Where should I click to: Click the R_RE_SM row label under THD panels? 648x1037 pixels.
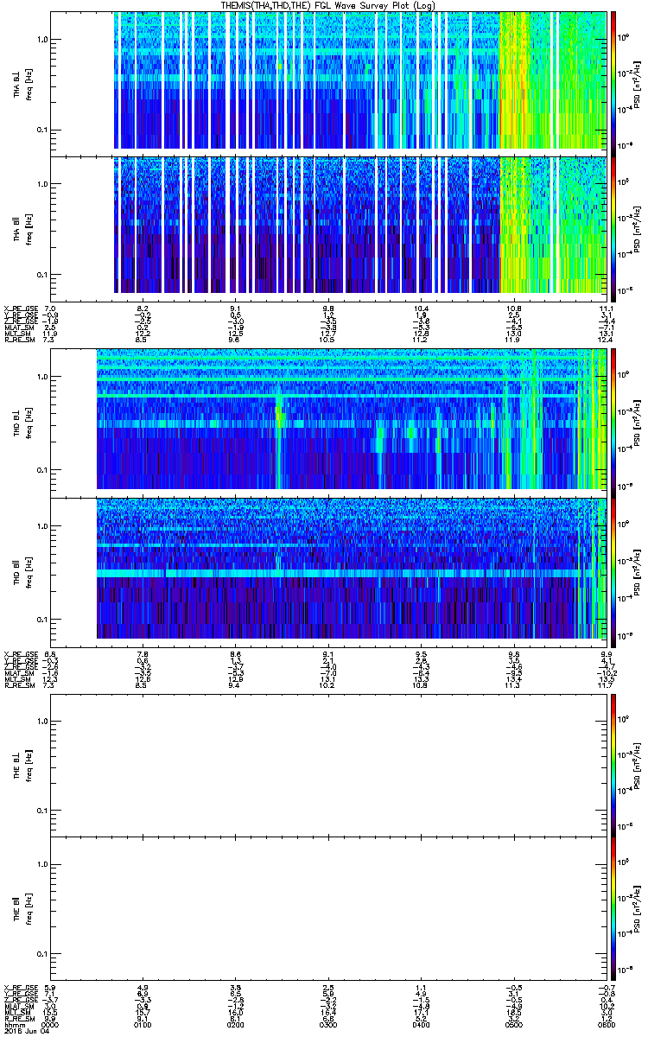pyautogui.click(x=21, y=685)
